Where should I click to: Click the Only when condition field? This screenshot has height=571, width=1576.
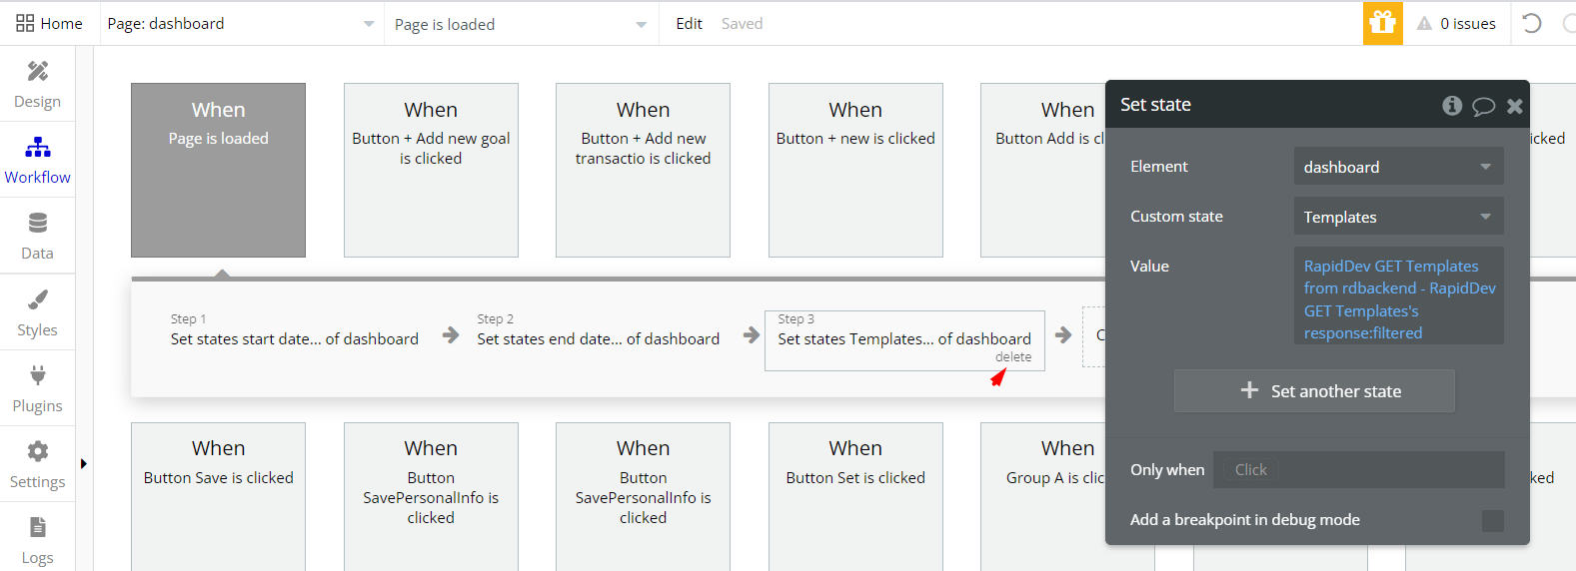[1359, 470]
